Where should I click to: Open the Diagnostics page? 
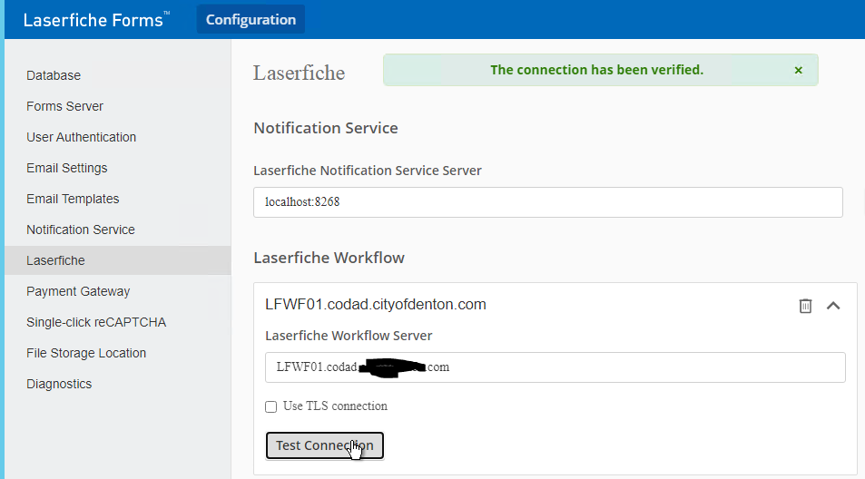[x=59, y=384]
